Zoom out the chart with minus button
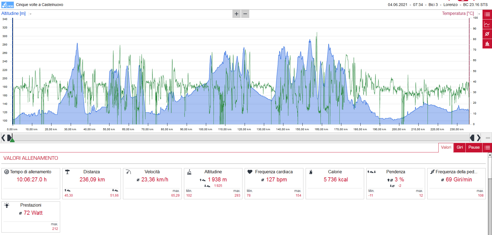The height and width of the screenshot is (235, 492). [245, 14]
